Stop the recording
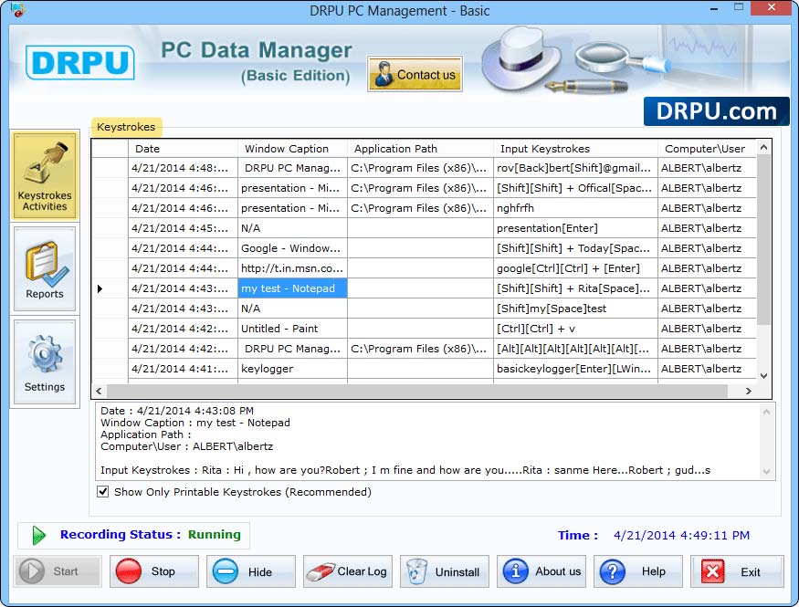Screen dimensions: 799x607 coord(154,571)
